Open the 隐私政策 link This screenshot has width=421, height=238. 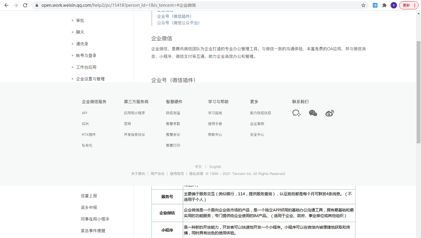(196, 174)
